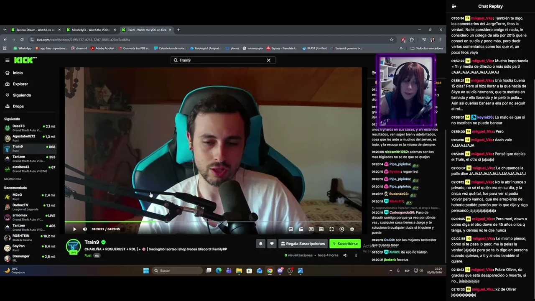
Task: Toggle theater mode in video player
Action: (x=321, y=229)
